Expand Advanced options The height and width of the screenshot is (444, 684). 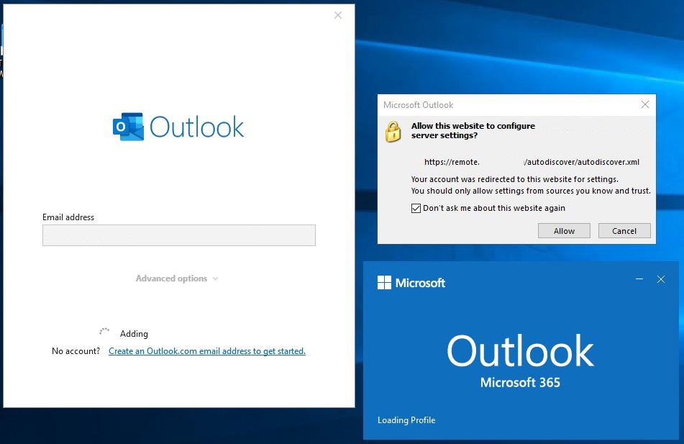(177, 278)
